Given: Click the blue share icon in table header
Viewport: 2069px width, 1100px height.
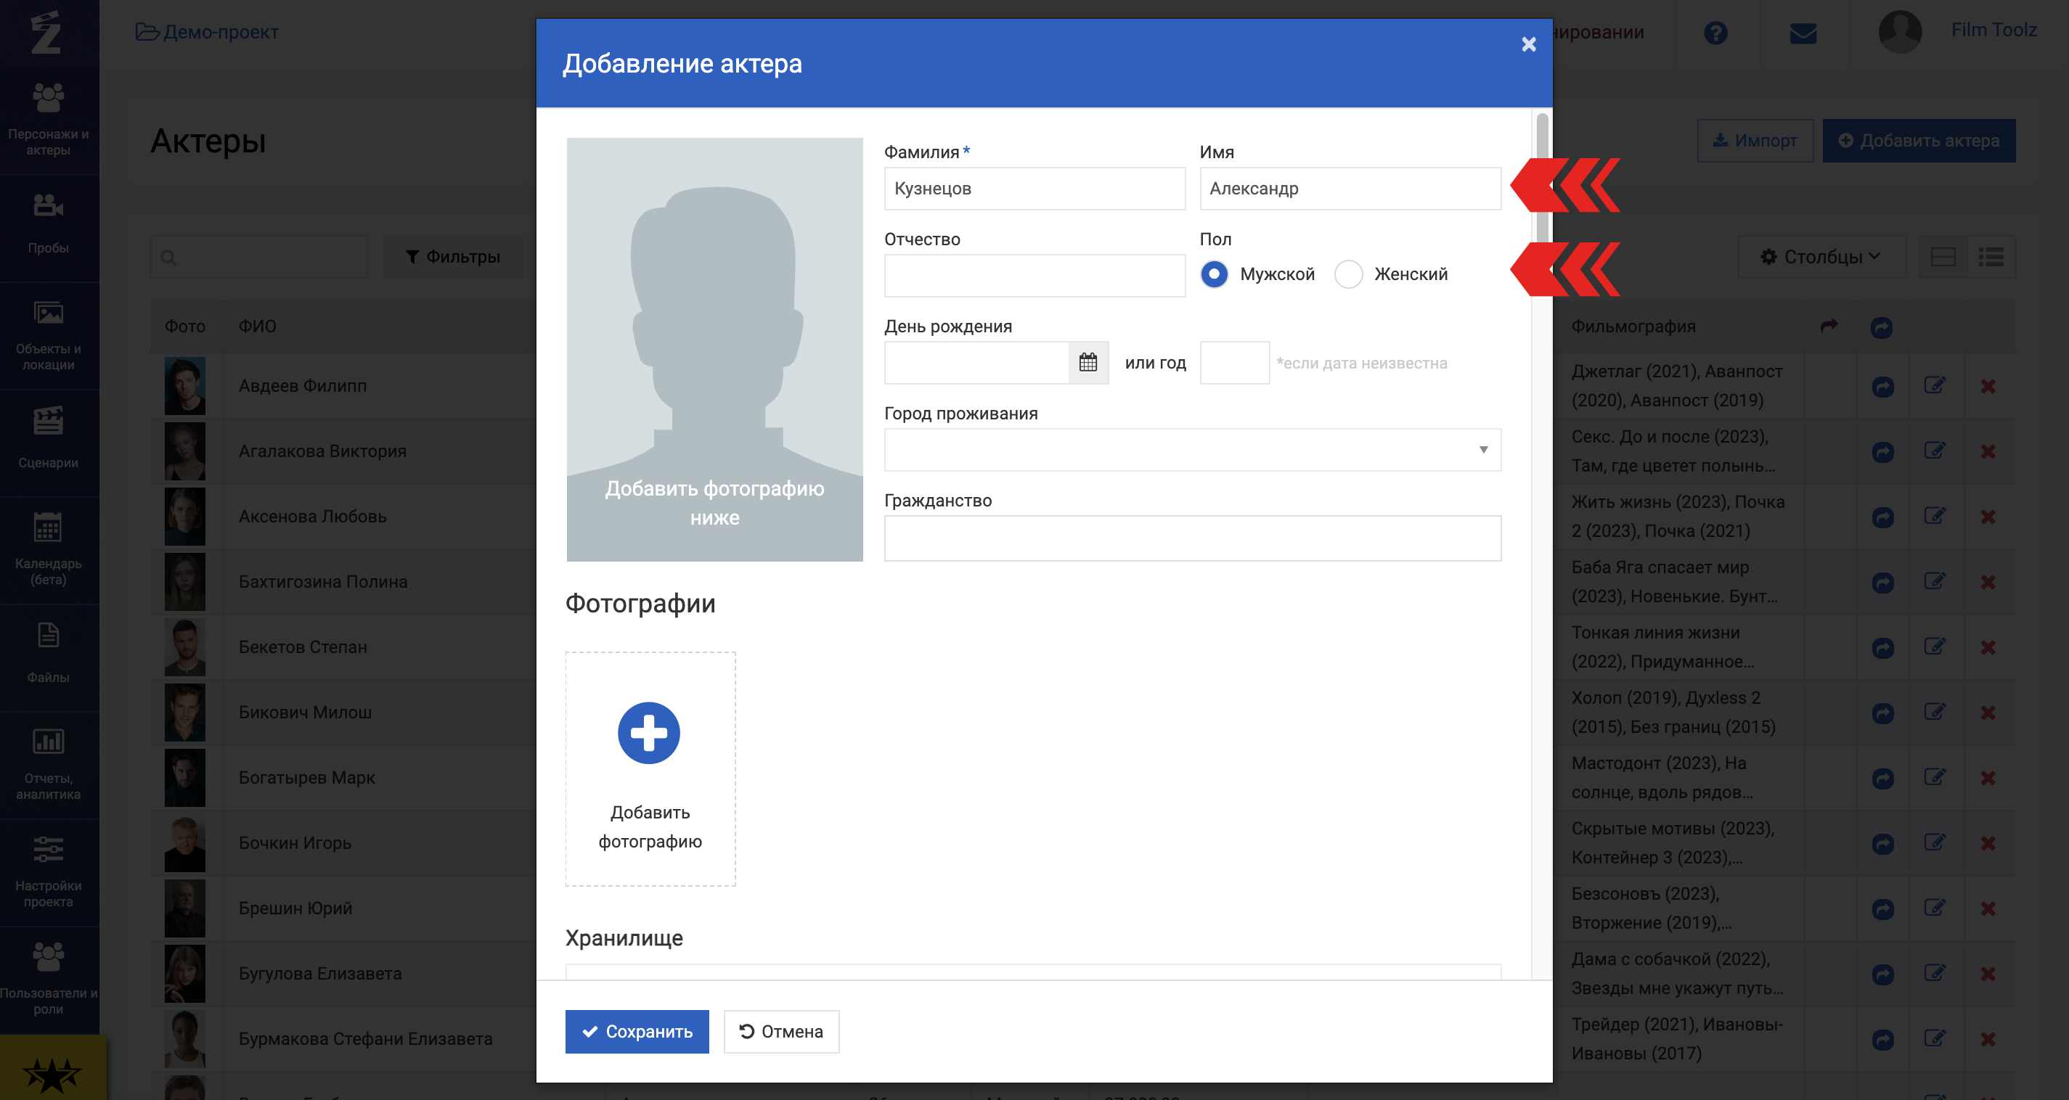Looking at the screenshot, I should [x=1881, y=327].
